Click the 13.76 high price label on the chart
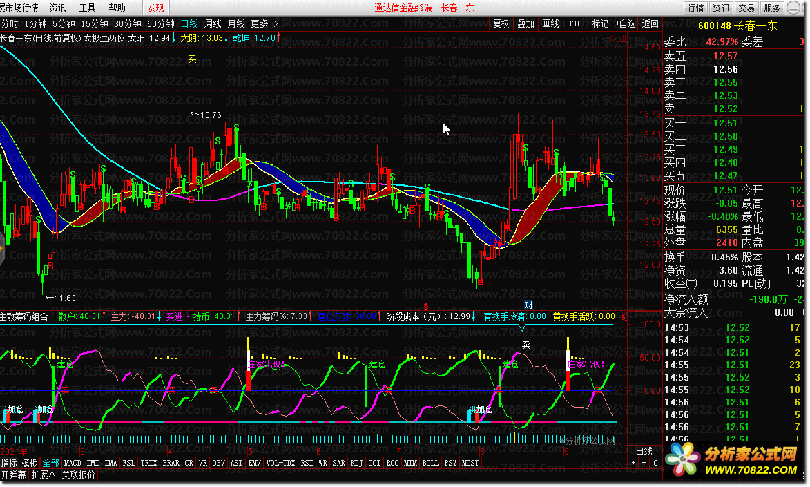This screenshot has width=810, height=487. 210,115
